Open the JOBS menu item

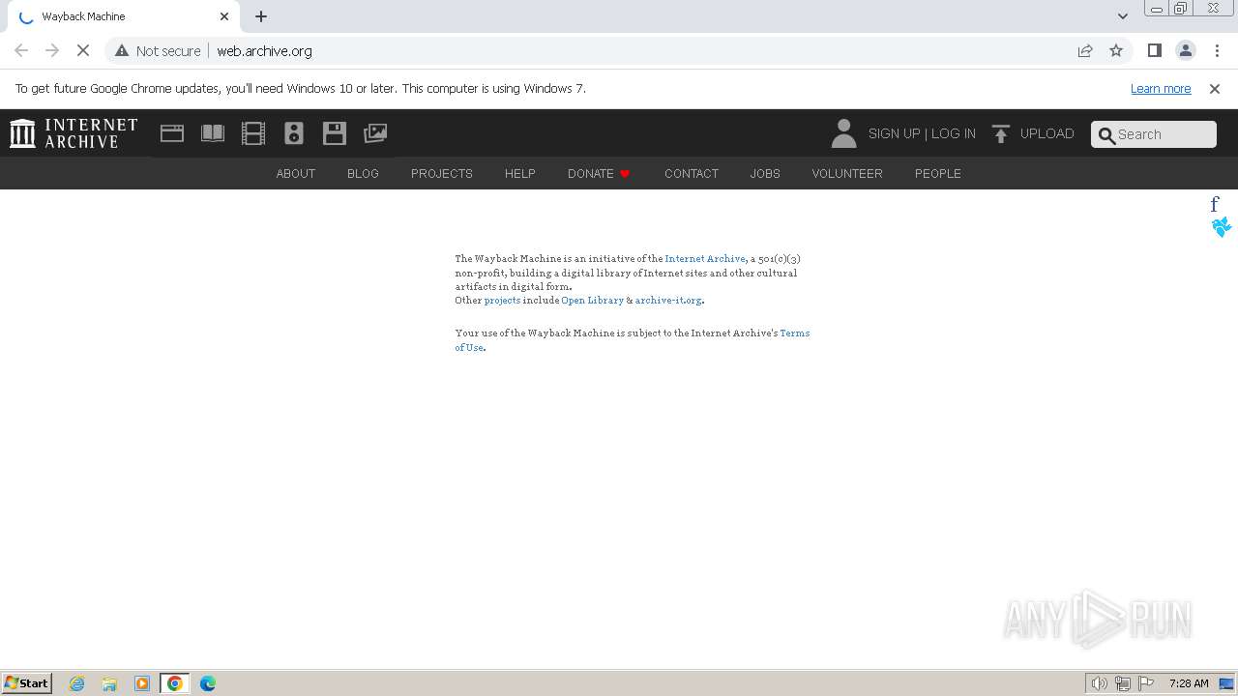coord(765,173)
